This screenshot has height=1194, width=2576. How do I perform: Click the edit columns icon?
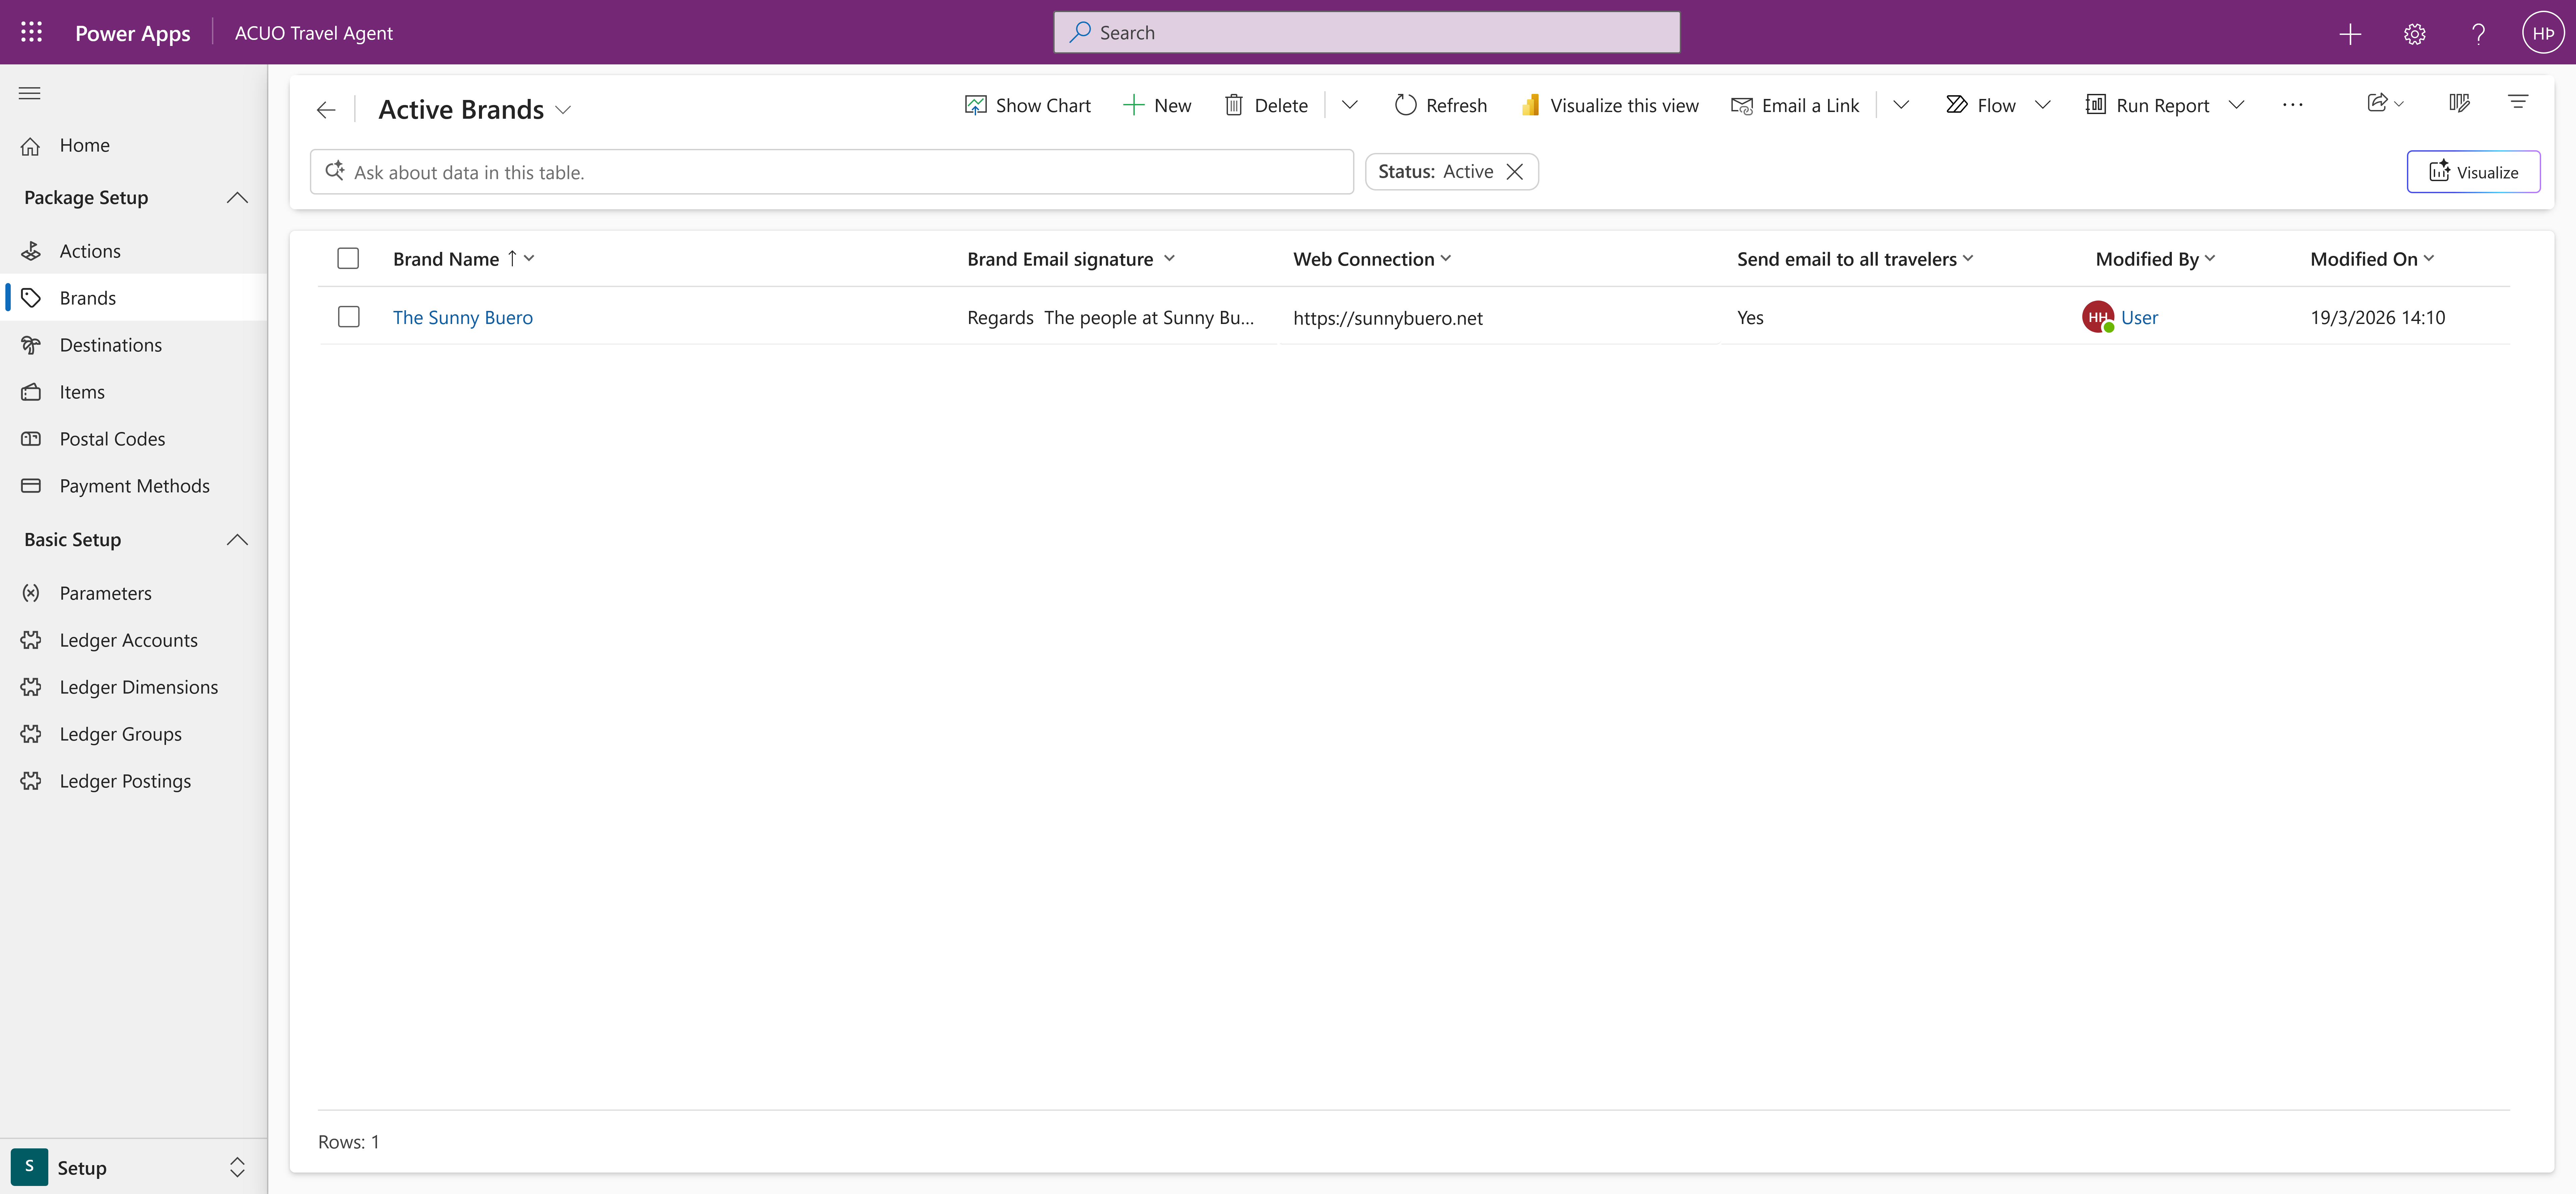pyautogui.click(x=2459, y=103)
